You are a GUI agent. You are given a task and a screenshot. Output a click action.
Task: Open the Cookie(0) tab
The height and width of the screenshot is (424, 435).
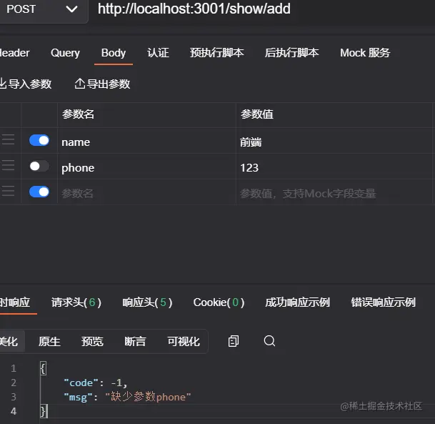(x=219, y=302)
